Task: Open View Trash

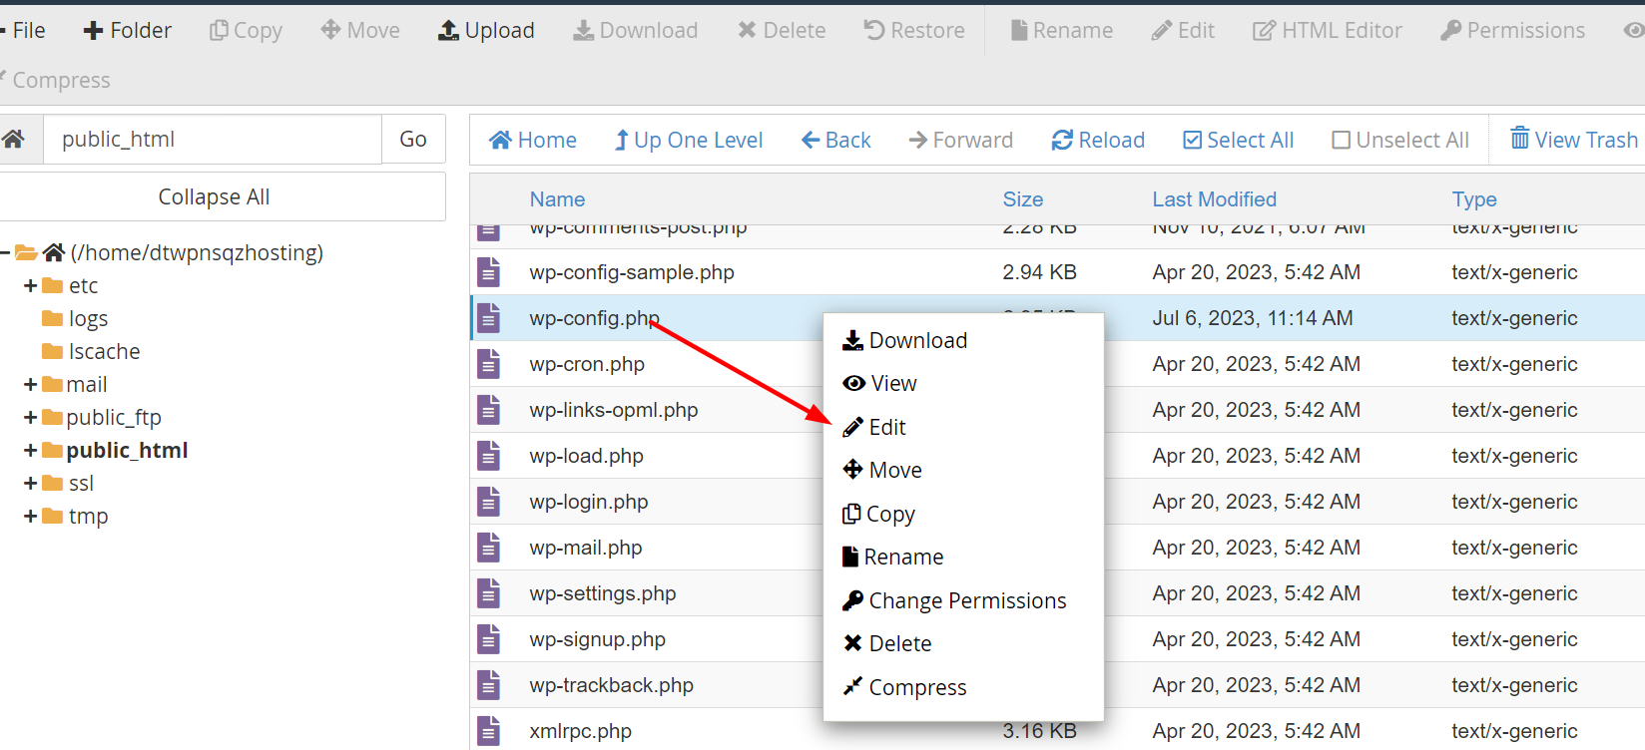Action: (x=1574, y=140)
